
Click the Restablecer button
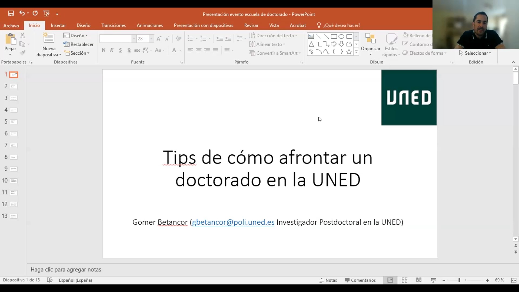[x=78, y=44]
